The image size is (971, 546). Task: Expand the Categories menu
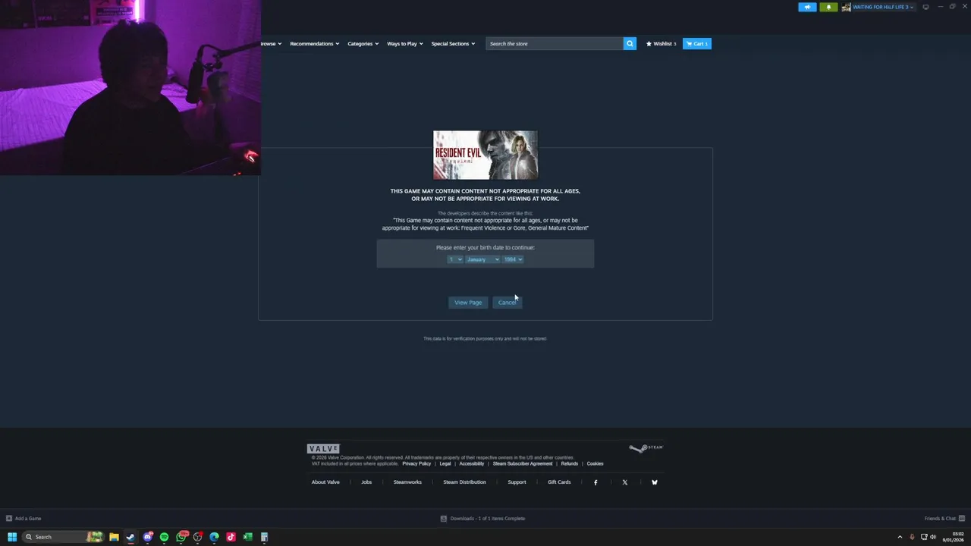[363, 43]
